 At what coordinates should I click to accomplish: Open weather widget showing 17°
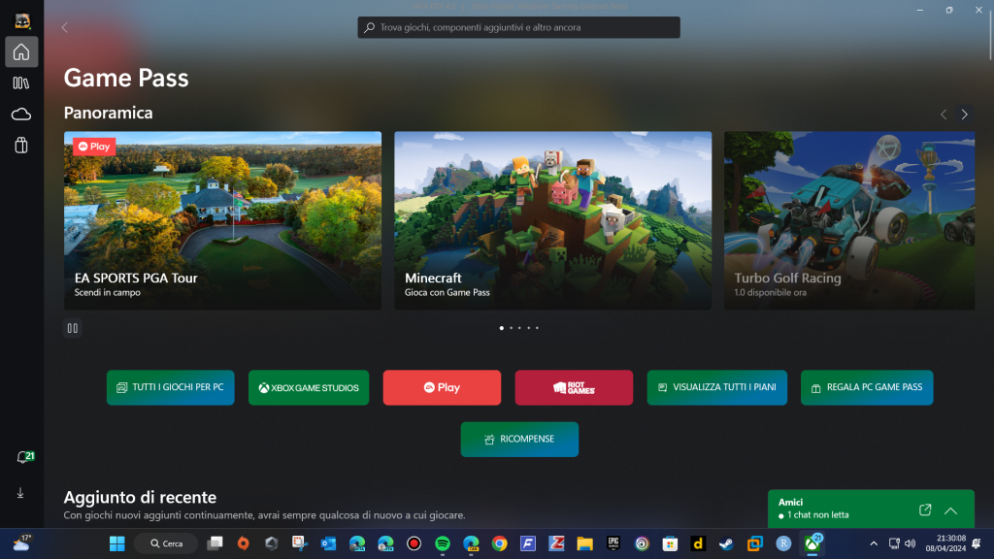tap(21, 543)
